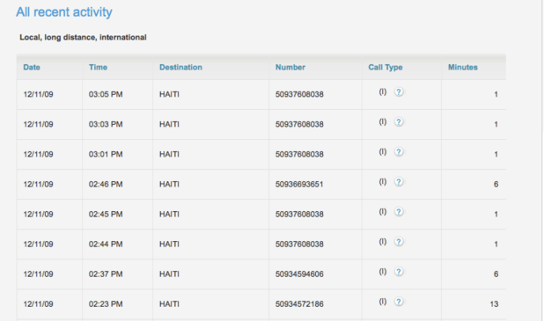Click the Destination column header

[x=180, y=67]
